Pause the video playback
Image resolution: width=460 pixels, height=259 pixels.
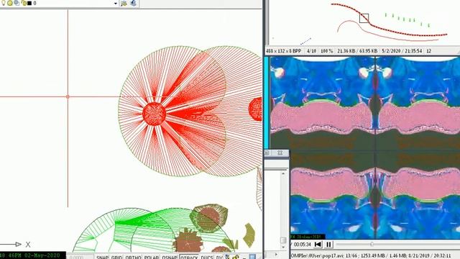(328, 245)
